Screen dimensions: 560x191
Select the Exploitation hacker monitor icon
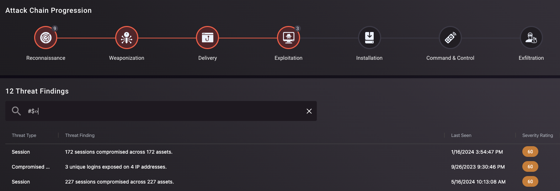288,38
